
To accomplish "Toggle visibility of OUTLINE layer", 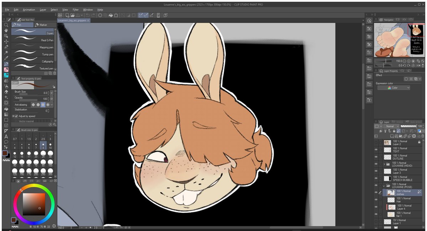I will pos(376,157).
